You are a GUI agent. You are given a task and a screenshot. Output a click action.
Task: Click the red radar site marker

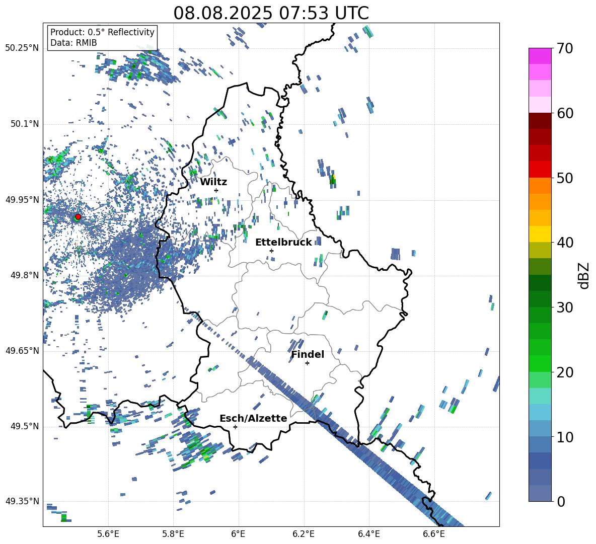[78, 217]
